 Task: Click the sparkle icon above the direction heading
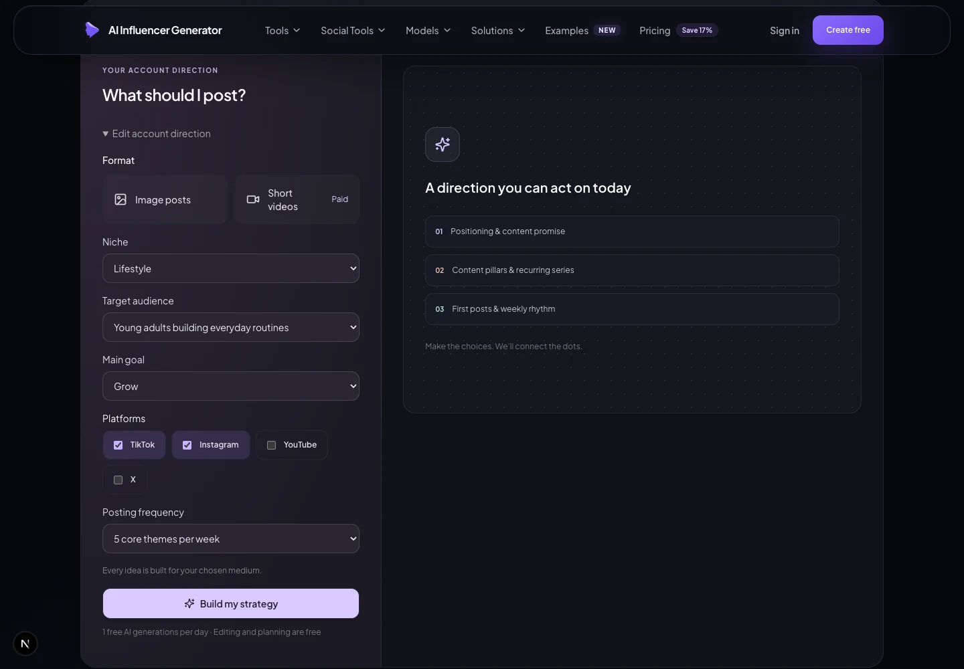click(443, 145)
